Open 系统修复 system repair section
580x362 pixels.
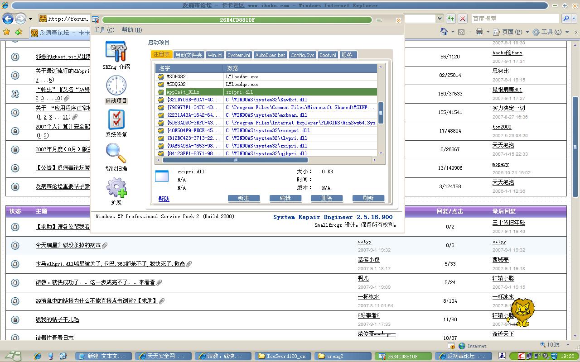tap(116, 123)
